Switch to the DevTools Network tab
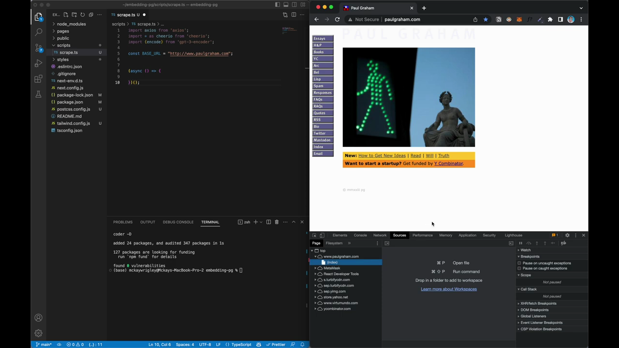Screen dimensions: 619x348 pos(380,235)
